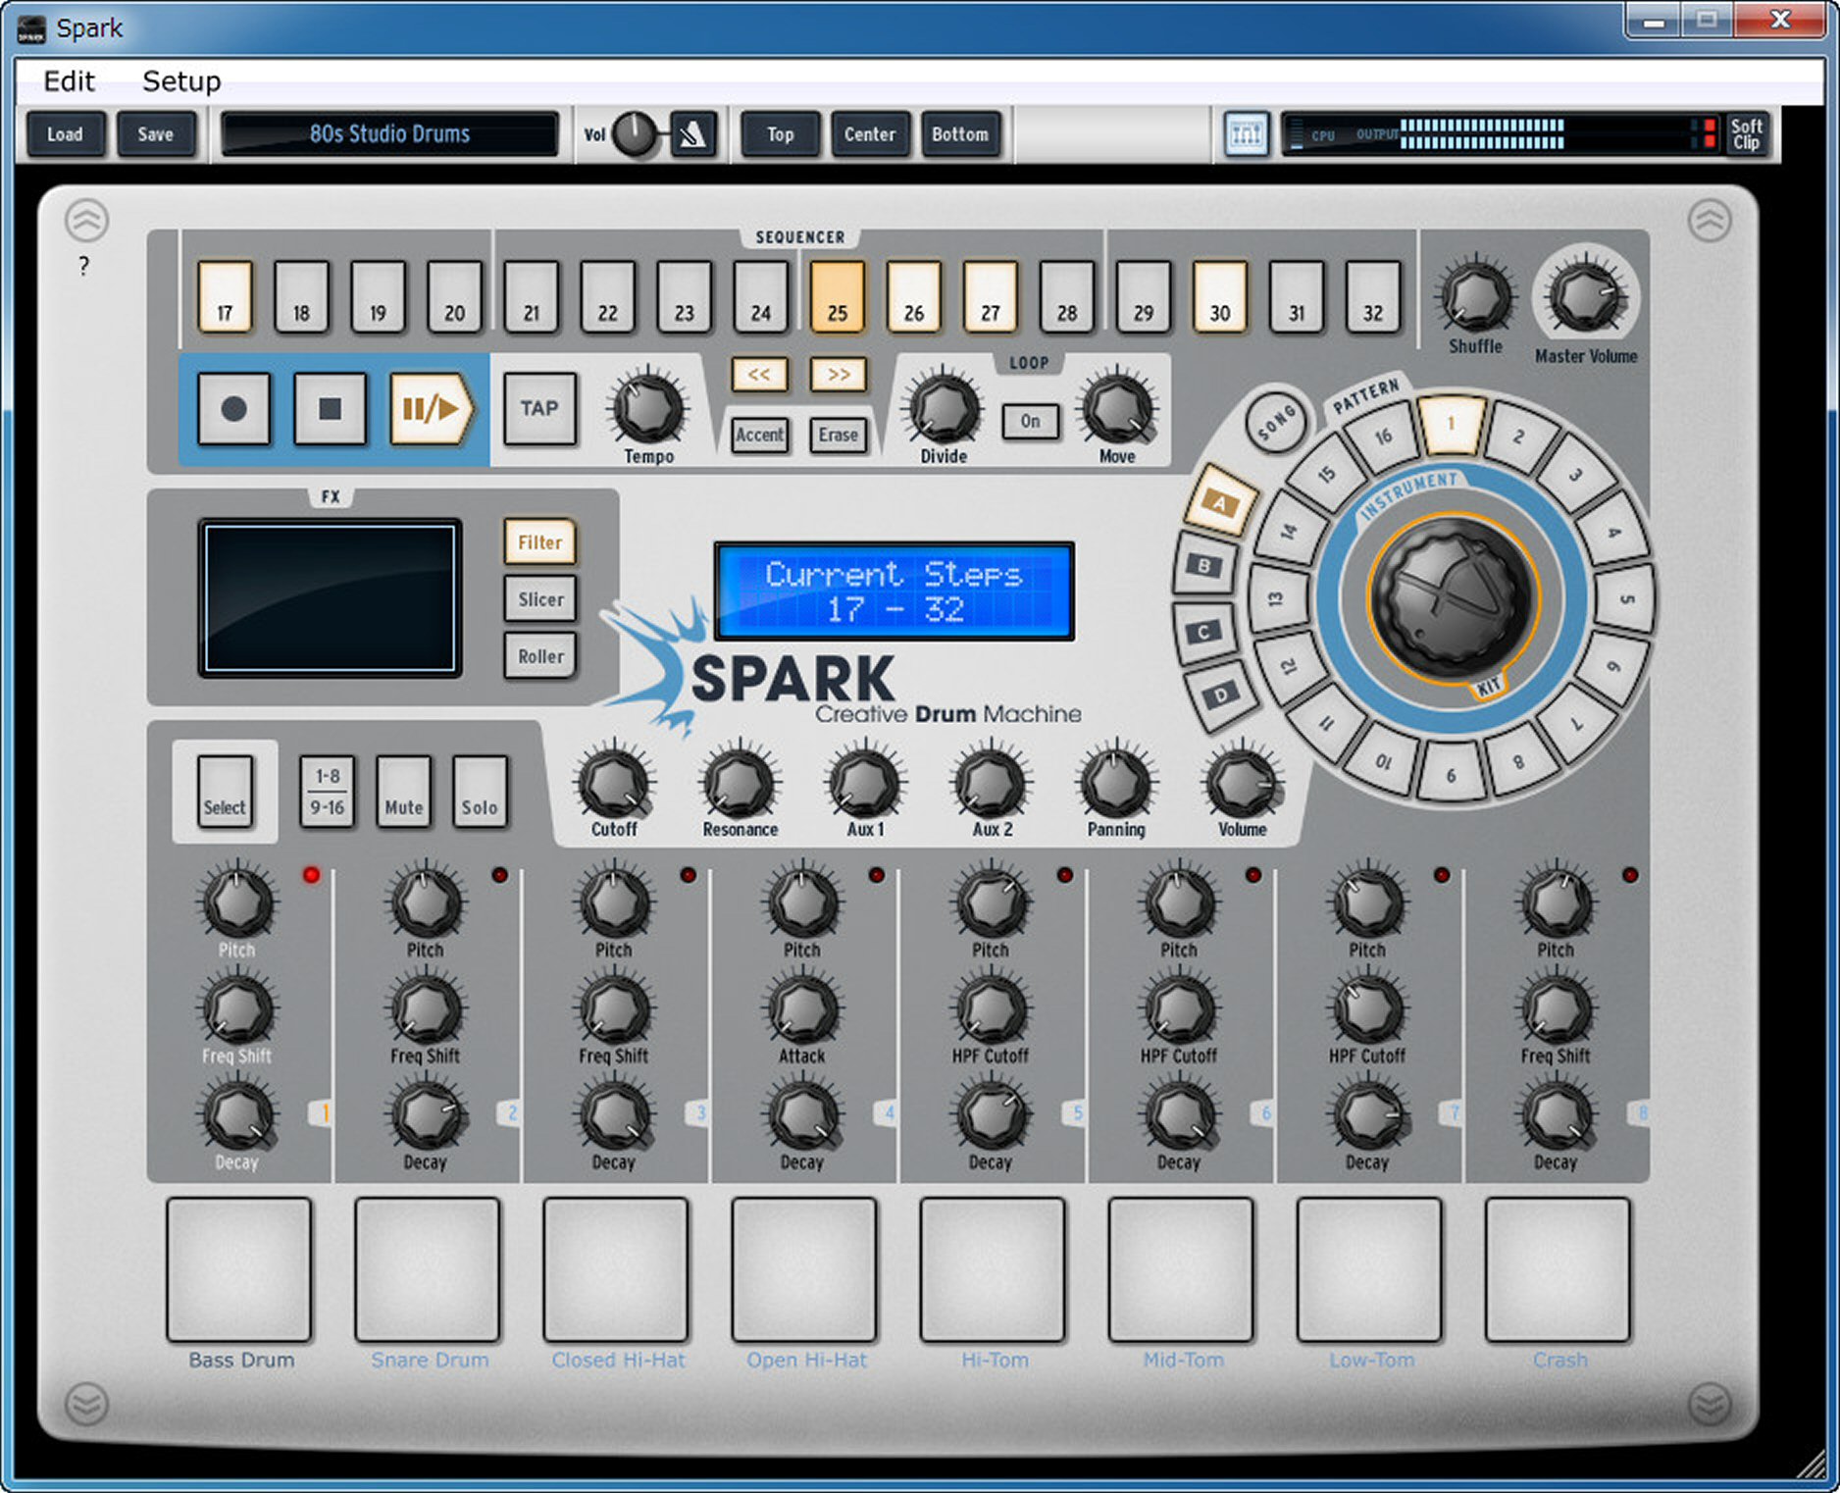The height and width of the screenshot is (1493, 1840).
Task: Open the Edit menu
Action: pyautogui.click(x=69, y=80)
